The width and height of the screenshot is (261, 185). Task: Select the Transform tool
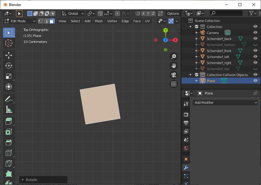(9, 87)
